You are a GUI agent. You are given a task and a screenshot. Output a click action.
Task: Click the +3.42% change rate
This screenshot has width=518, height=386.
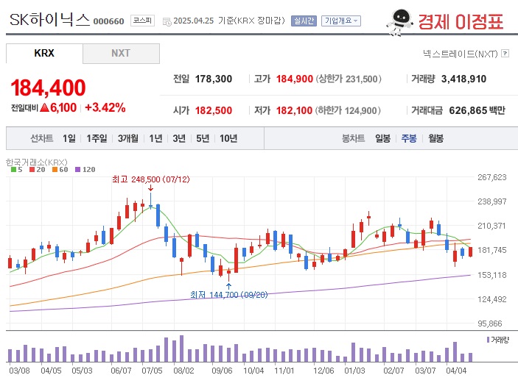coord(105,107)
